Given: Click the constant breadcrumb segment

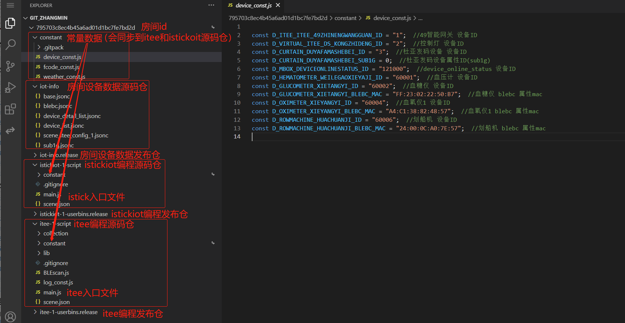Looking at the screenshot, I should 345,18.
